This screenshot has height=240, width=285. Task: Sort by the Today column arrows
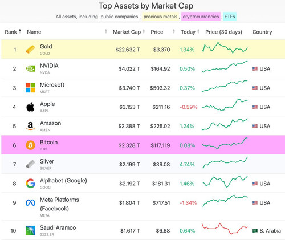[198, 31]
